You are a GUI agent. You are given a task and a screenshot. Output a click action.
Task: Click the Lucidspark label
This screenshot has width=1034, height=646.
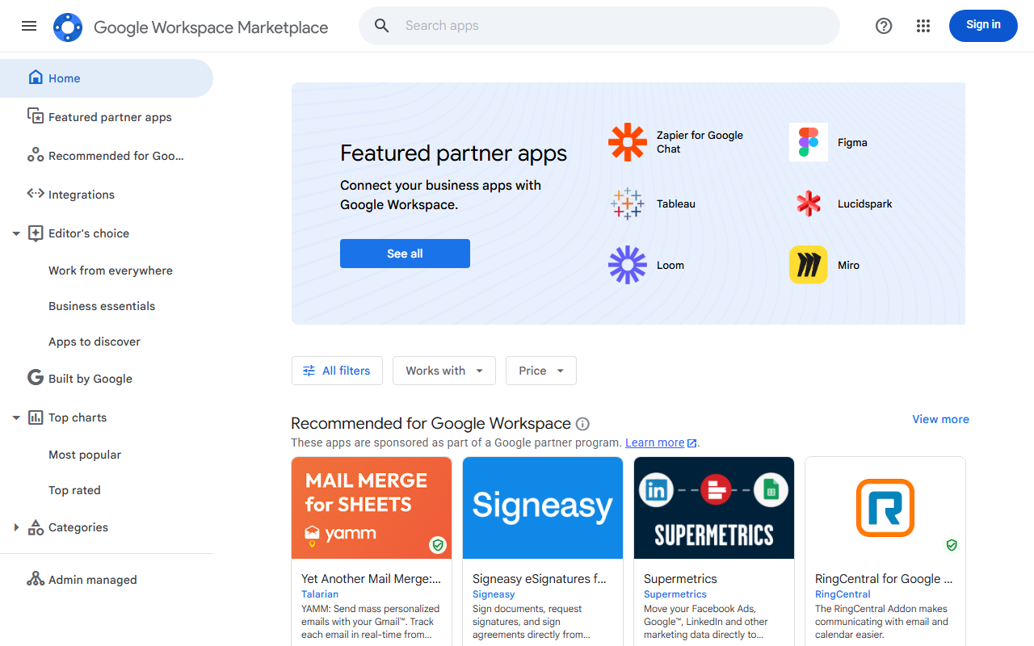(x=865, y=204)
